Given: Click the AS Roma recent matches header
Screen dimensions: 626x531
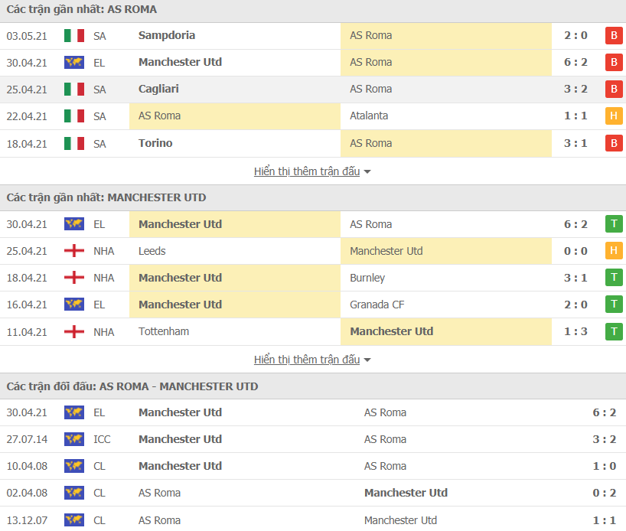Looking at the screenshot, I should click(82, 9).
